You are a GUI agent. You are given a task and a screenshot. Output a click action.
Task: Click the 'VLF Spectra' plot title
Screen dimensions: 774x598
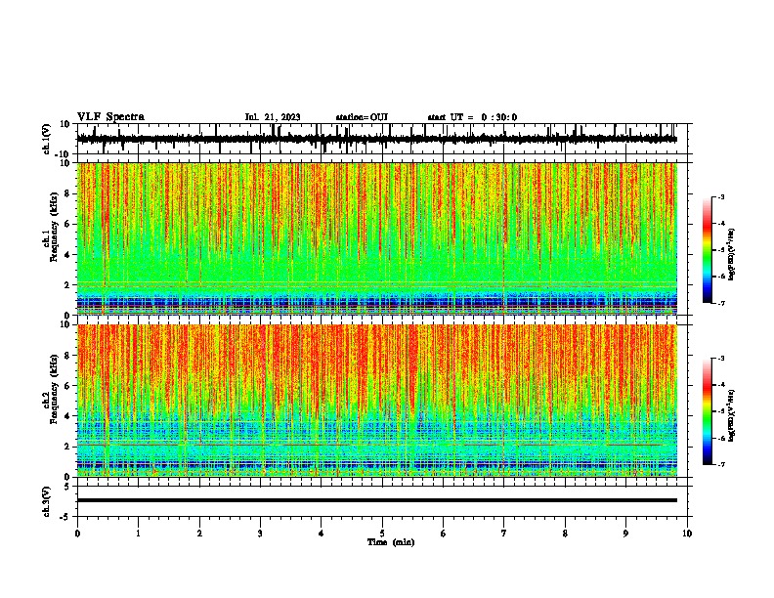click(110, 117)
